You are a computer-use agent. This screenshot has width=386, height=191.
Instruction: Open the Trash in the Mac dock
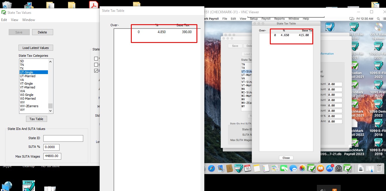click(x=379, y=168)
